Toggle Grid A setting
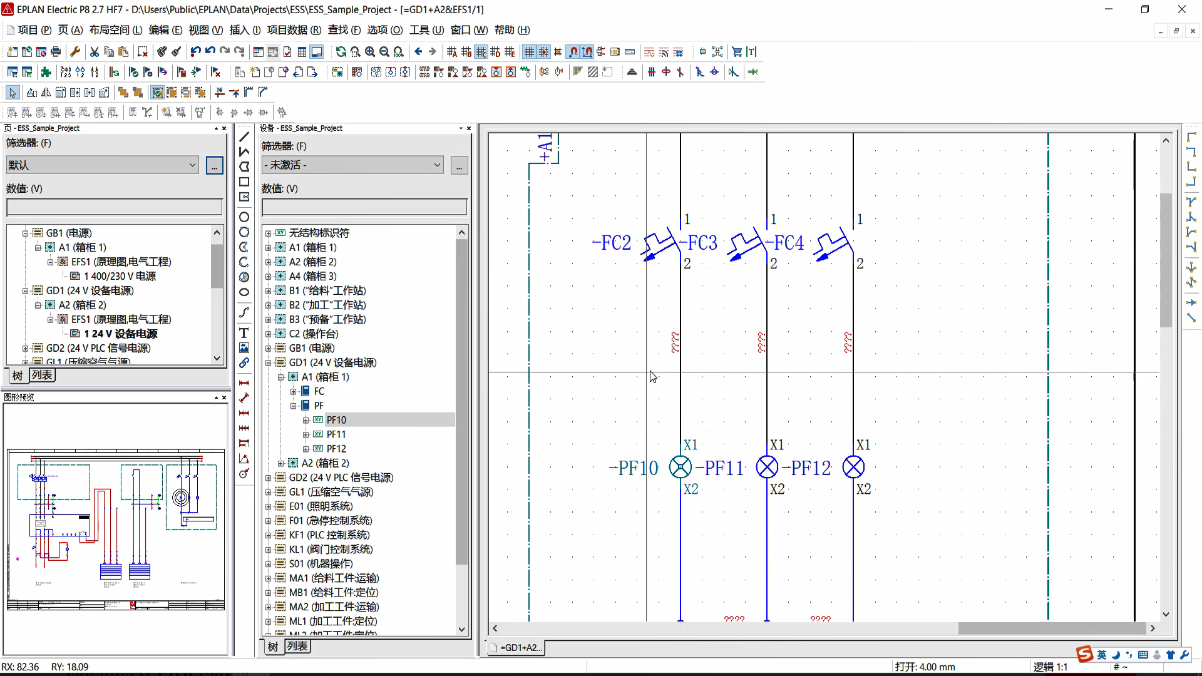 tap(452, 52)
